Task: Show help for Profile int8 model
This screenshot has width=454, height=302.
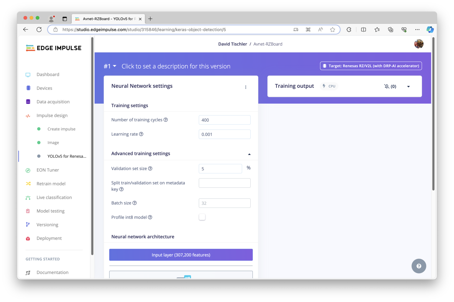Action: [x=150, y=217]
